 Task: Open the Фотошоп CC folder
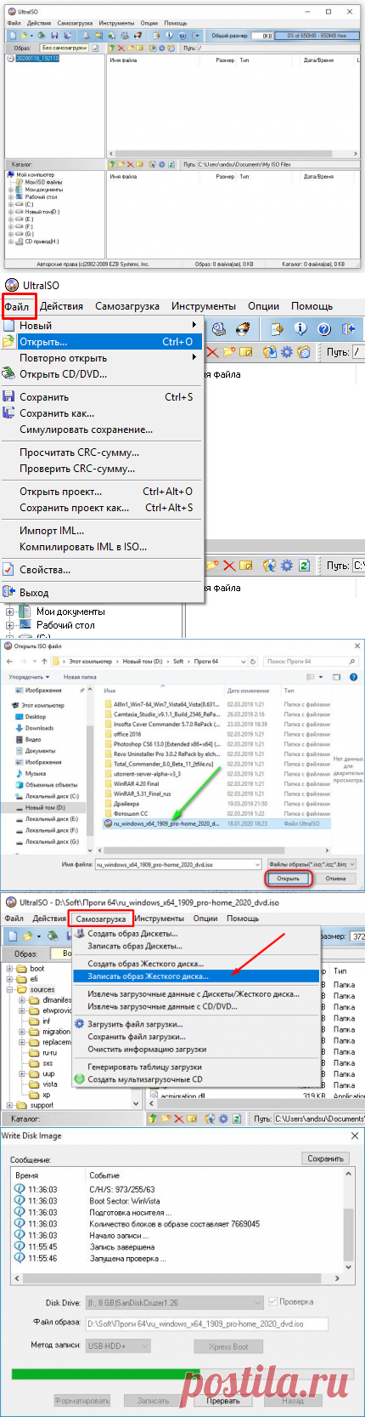[x=130, y=813]
